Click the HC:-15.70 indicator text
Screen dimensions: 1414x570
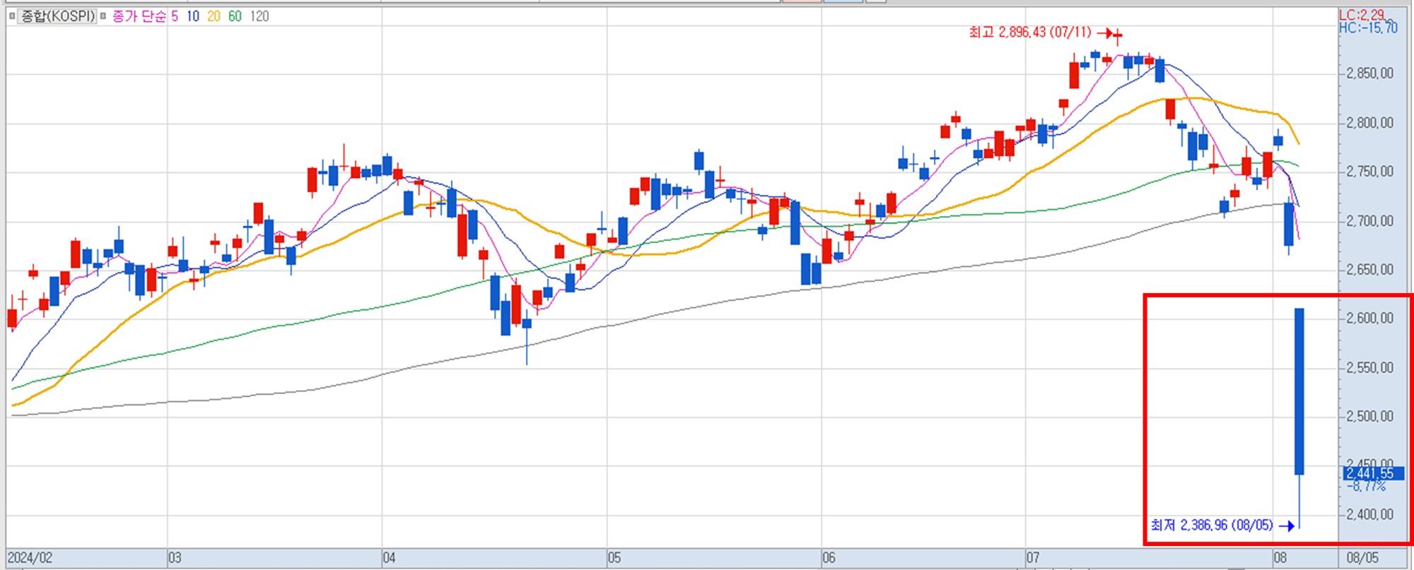click(x=1368, y=28)
